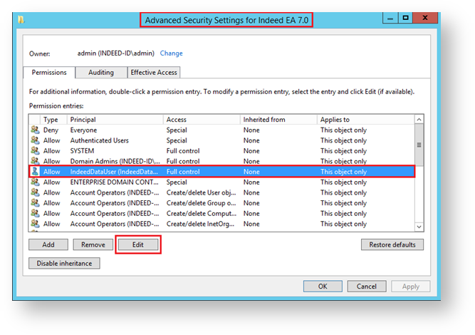Click scrollbar up arrow in permission list

click(419, 120)
